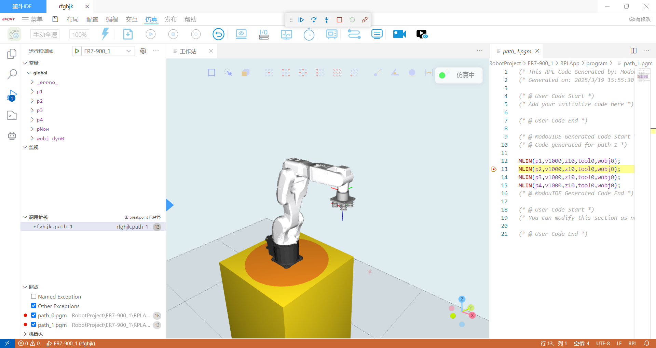Disable the path_0.pgm breakpoint checkbox

(x=33, y=315)
